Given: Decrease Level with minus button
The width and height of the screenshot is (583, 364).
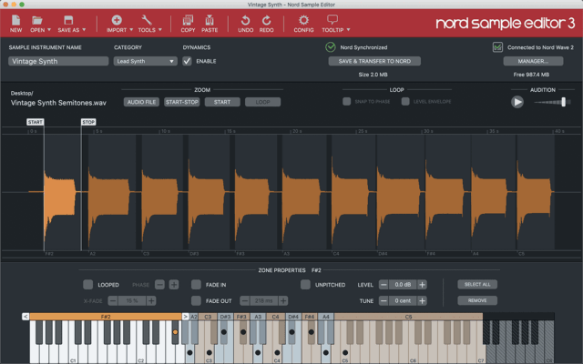Looking at the screenshot, I should (x=384, y=285).
